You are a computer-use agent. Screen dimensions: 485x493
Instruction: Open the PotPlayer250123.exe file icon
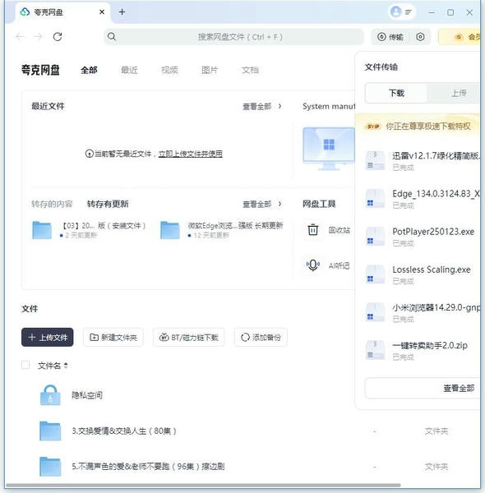[x=375, y=237]
